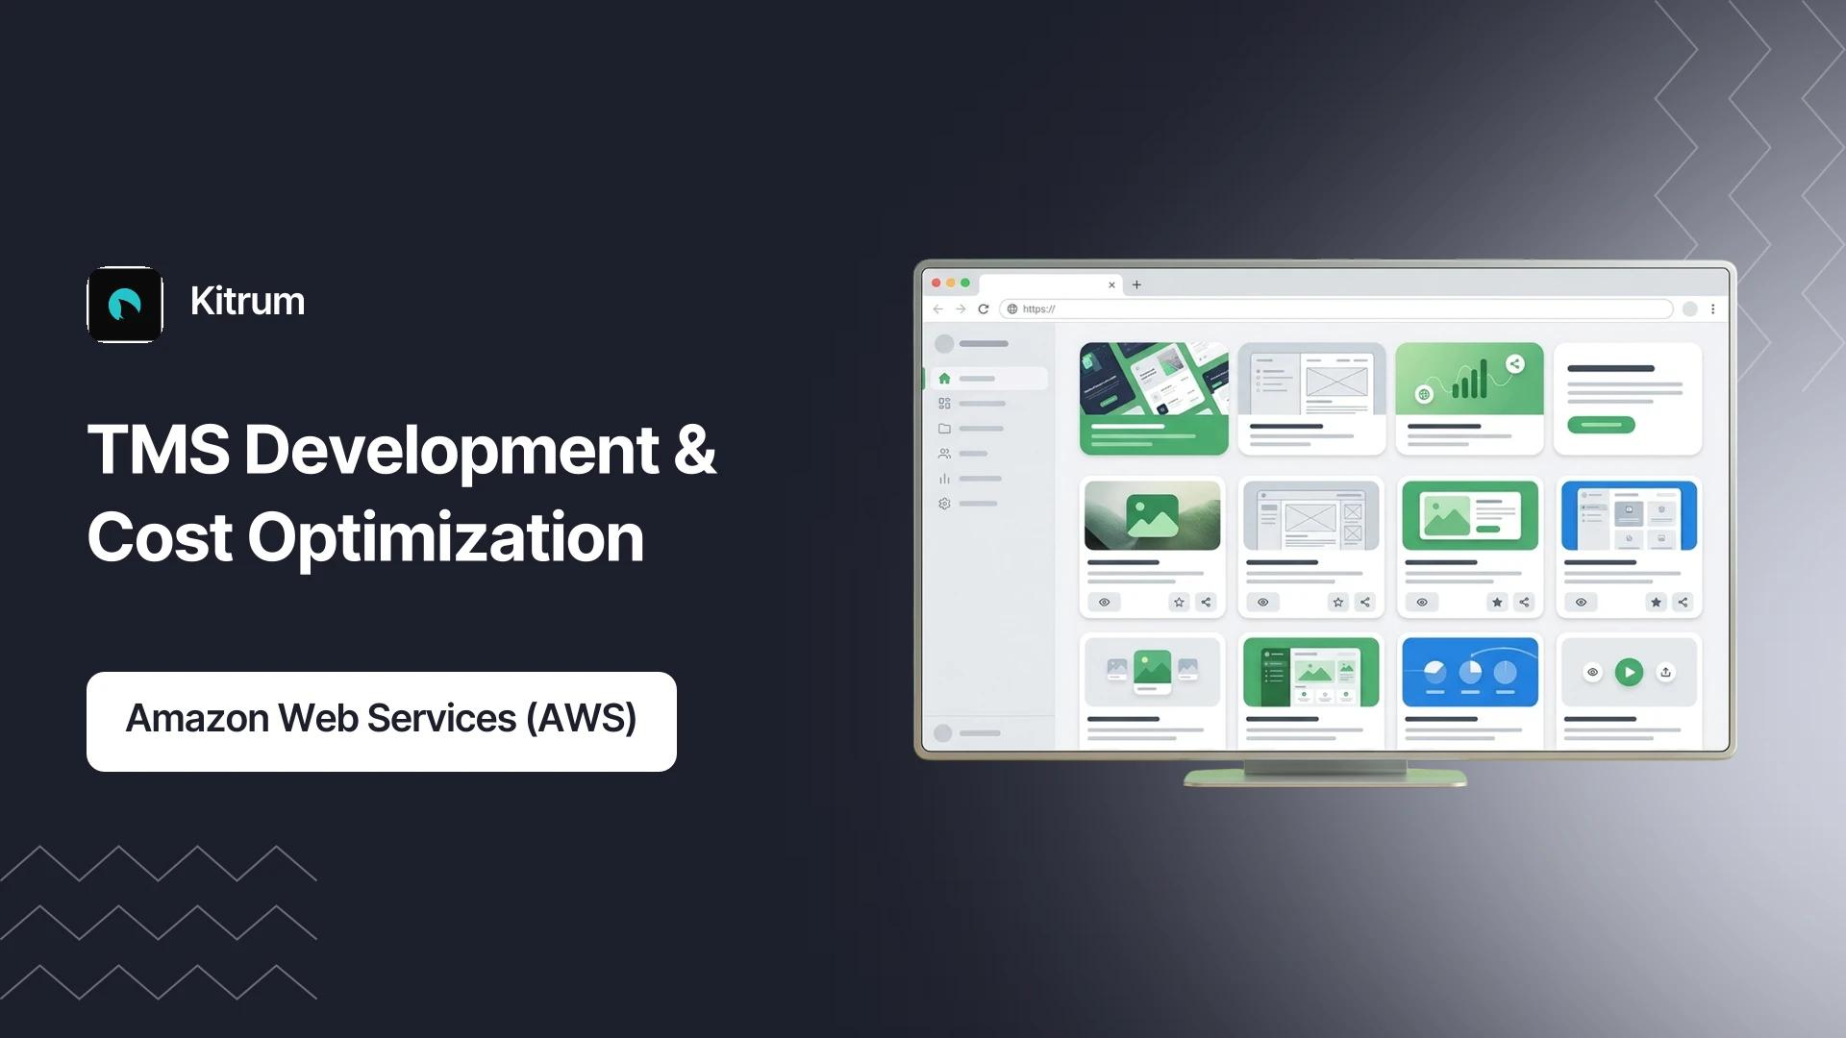Open the settings gear in the sidebar
The height and width of the screenshot is (1038, 1846).
pos(944,504)
